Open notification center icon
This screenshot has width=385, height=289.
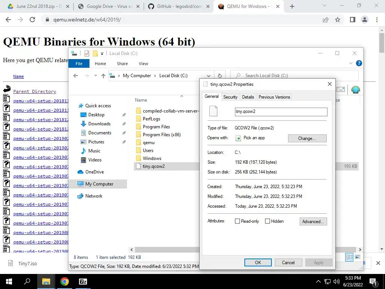click(373, 282)
